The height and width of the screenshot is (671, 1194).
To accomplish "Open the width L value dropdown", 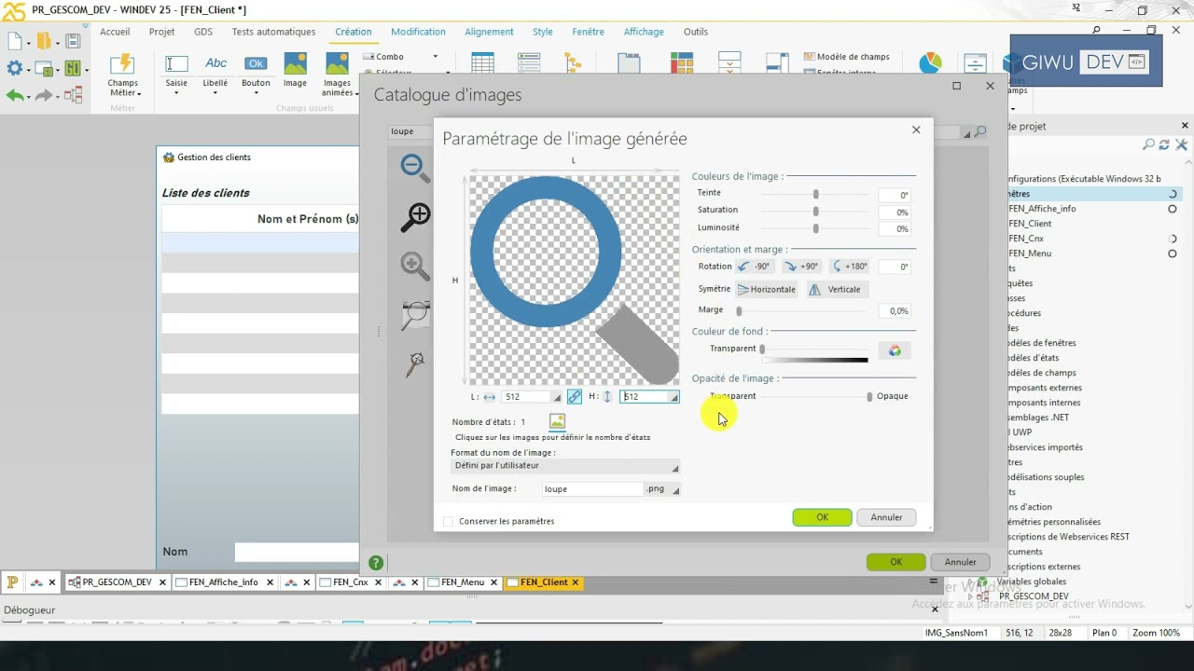I will click(557, 398).
